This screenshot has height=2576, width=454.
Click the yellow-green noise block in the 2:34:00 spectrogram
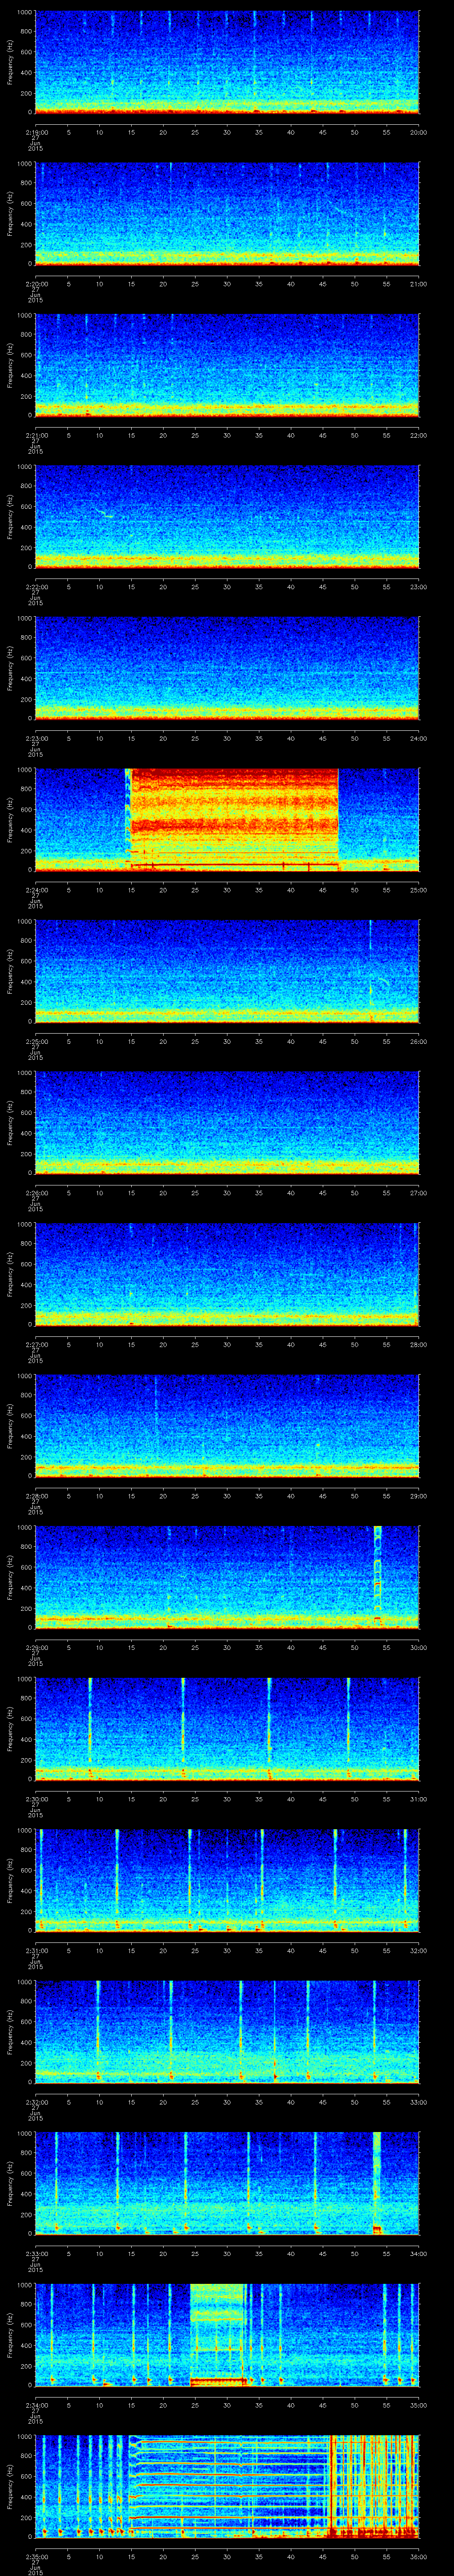pos(218,2335)
